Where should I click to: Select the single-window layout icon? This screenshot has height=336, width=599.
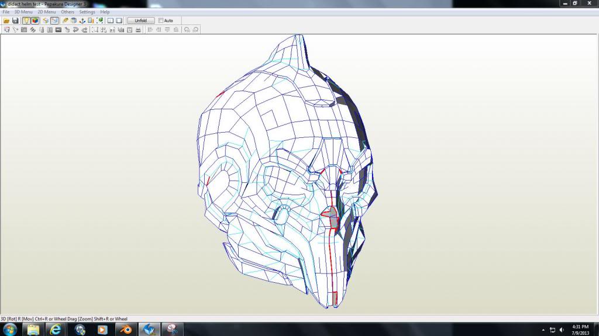[119, 20]
